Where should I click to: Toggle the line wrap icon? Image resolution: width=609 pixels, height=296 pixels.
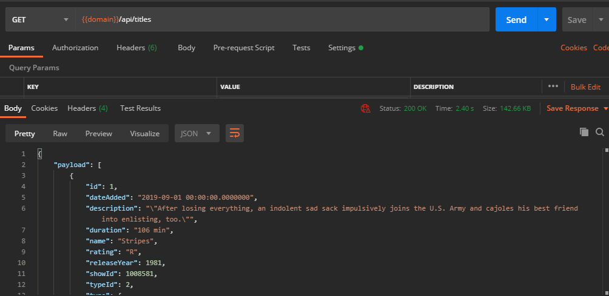(x=235, y=133)
